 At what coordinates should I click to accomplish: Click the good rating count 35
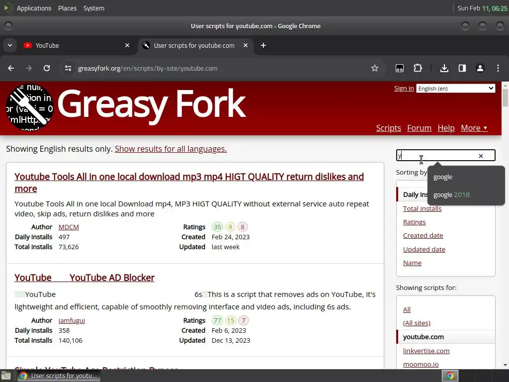pyautogui.click(x=217, y=227)
